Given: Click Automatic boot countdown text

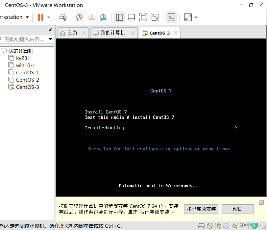Looking at the screenshot, I should coord(159,186).
